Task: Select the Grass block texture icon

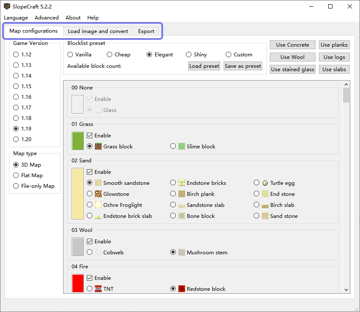Action: (x=98, y=146)
